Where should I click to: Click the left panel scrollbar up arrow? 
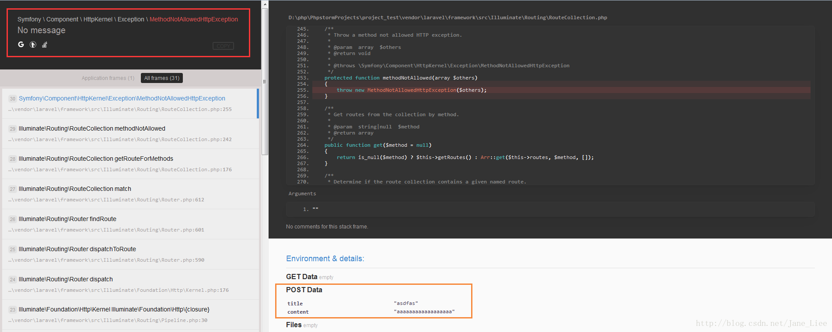click(265, 4)
